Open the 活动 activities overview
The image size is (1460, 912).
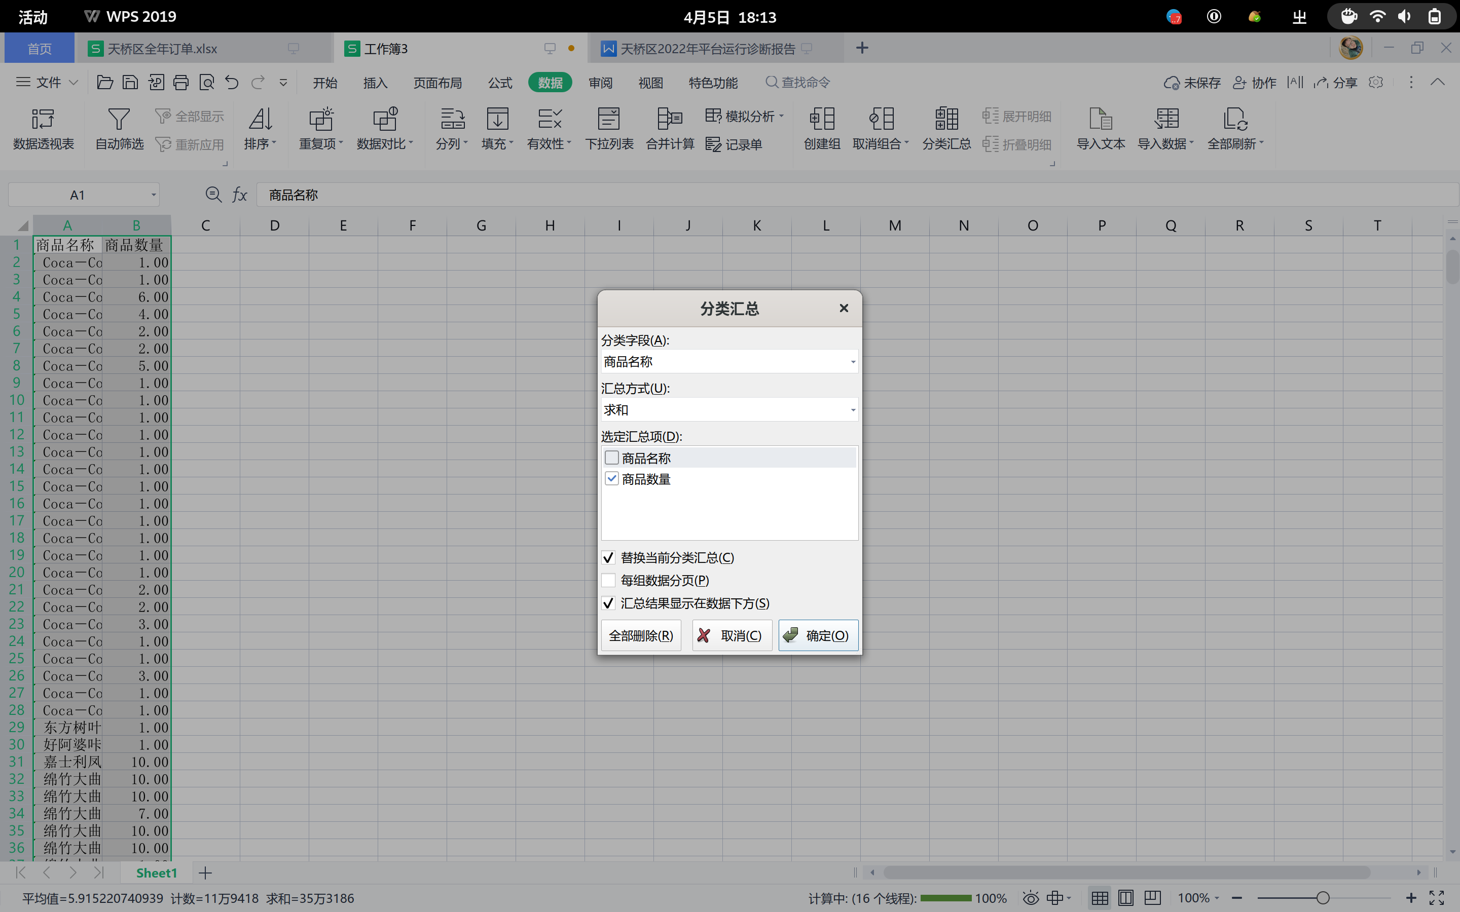tap(33, 17)
